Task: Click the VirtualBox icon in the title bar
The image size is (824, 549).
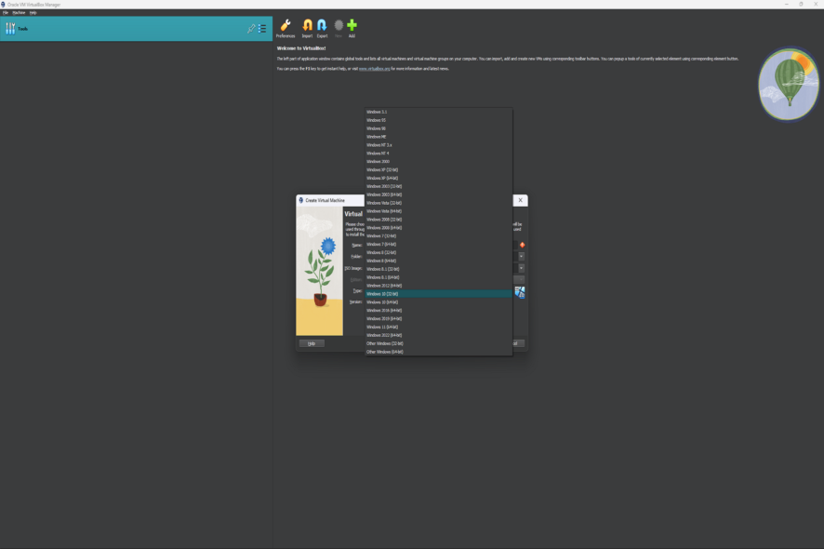Action: (5, 4)
